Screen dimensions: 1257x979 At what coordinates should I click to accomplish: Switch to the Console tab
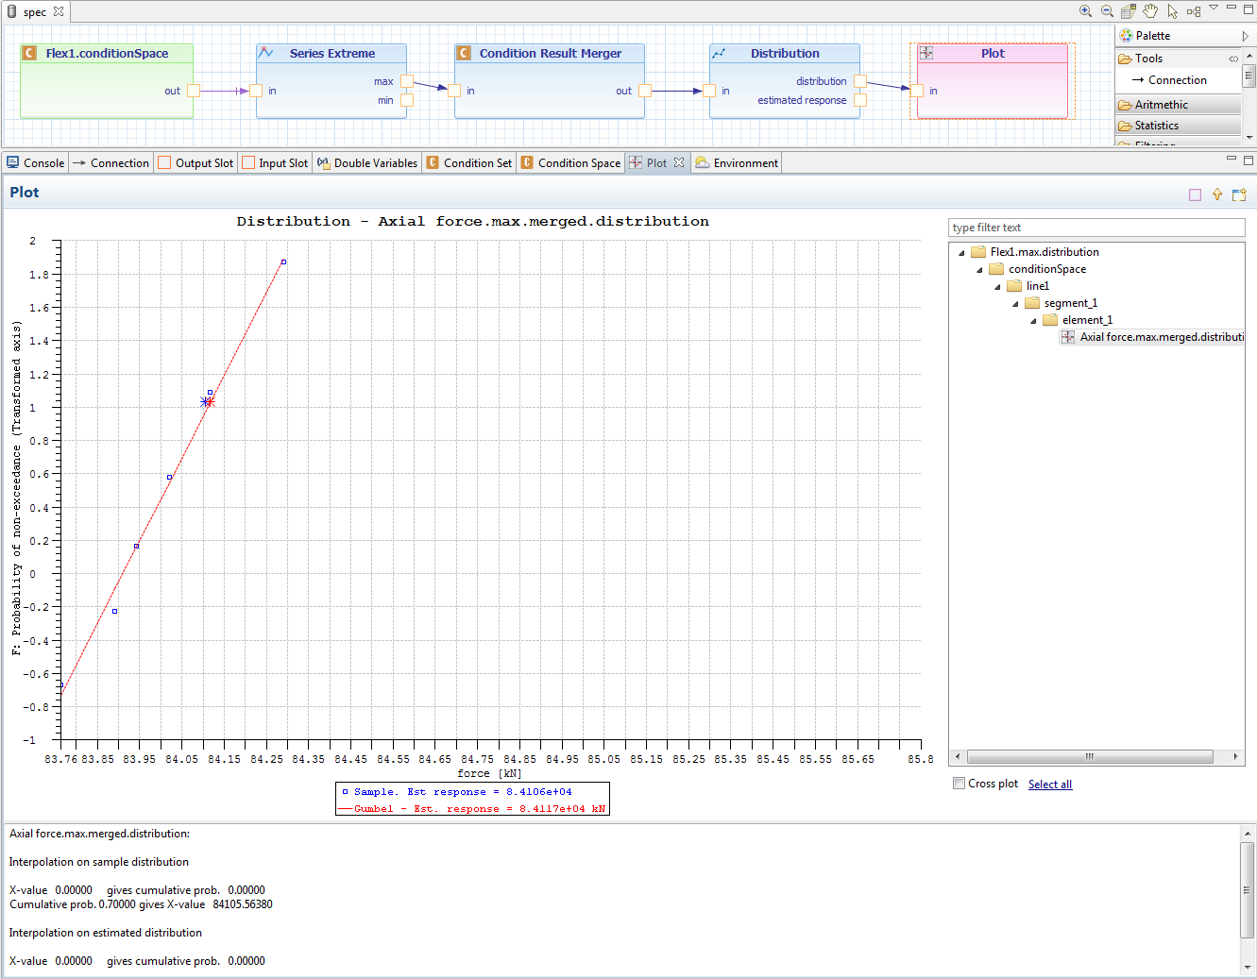[x=35, y=162]
